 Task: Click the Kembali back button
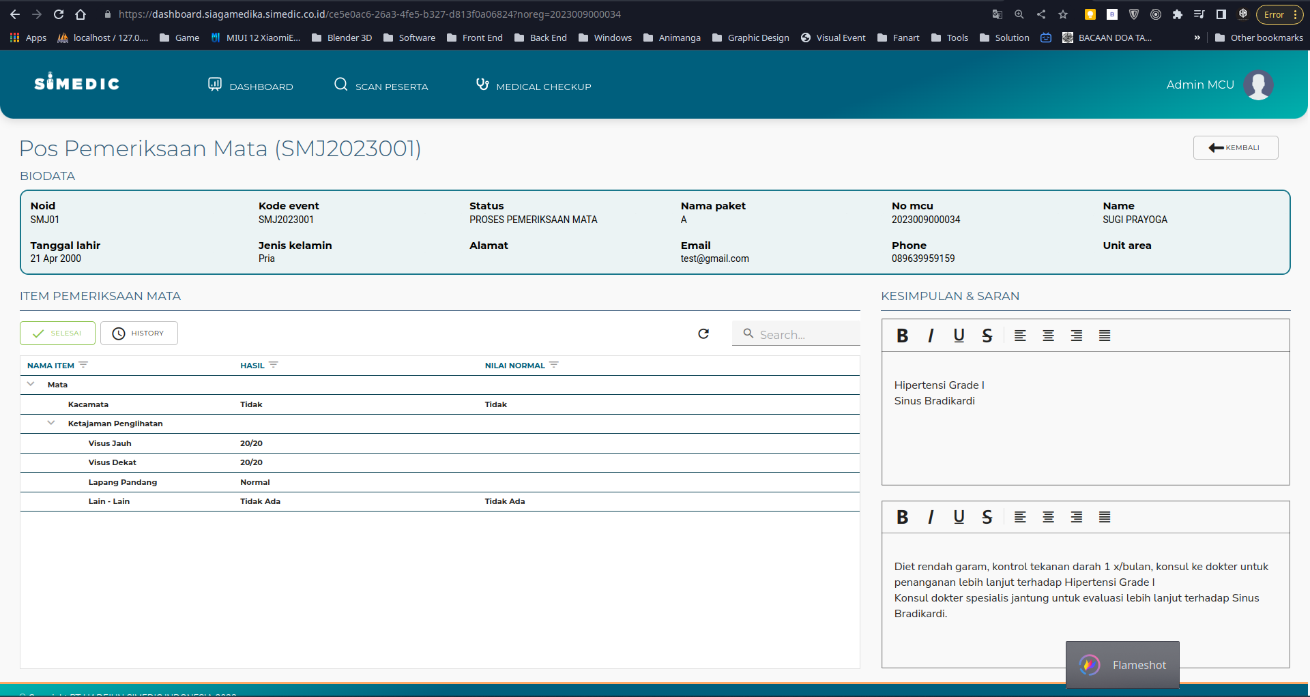1235,148
